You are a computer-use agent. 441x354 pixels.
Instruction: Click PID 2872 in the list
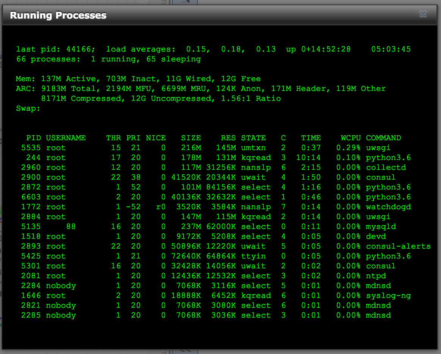pyautogui.click(x=31, y=187)
